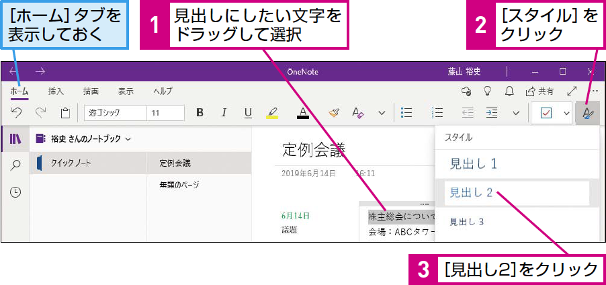Viewport: 606px width, 285px height.
Task: Apply black font color
Action: coord(303,112)
